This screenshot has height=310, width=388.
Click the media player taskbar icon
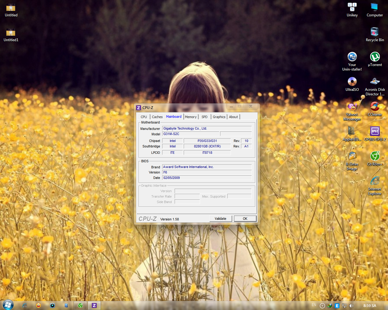point(52,305)
